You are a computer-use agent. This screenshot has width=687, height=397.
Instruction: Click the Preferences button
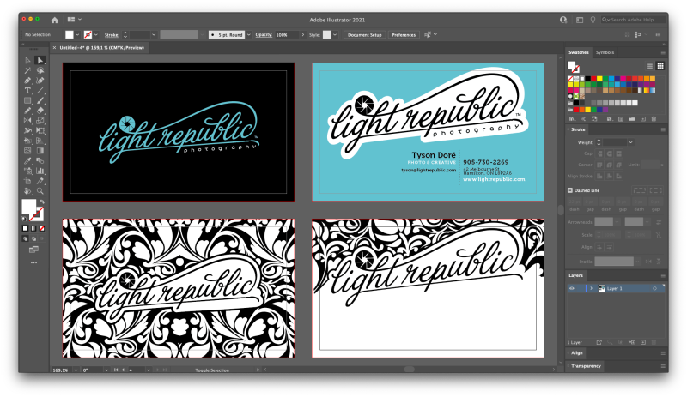pos(404,35)
